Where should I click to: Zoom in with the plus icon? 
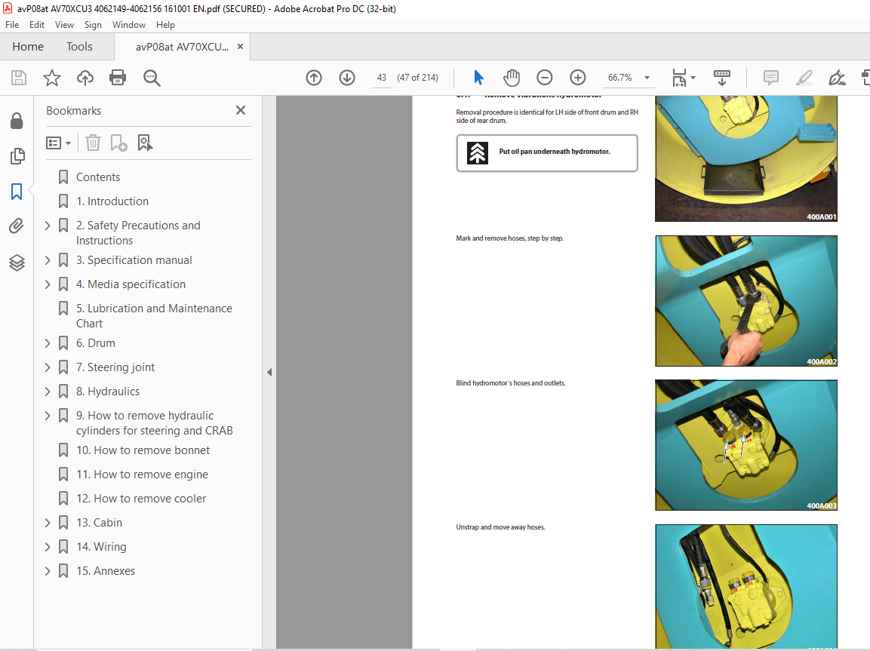(577, 78)
